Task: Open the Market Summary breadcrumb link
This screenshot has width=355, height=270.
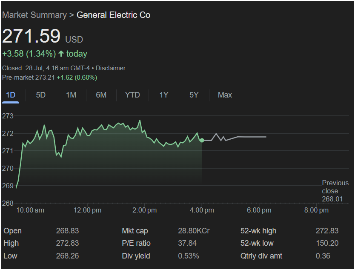Action: 34,15
